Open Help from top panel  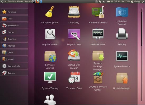point(41,2)
